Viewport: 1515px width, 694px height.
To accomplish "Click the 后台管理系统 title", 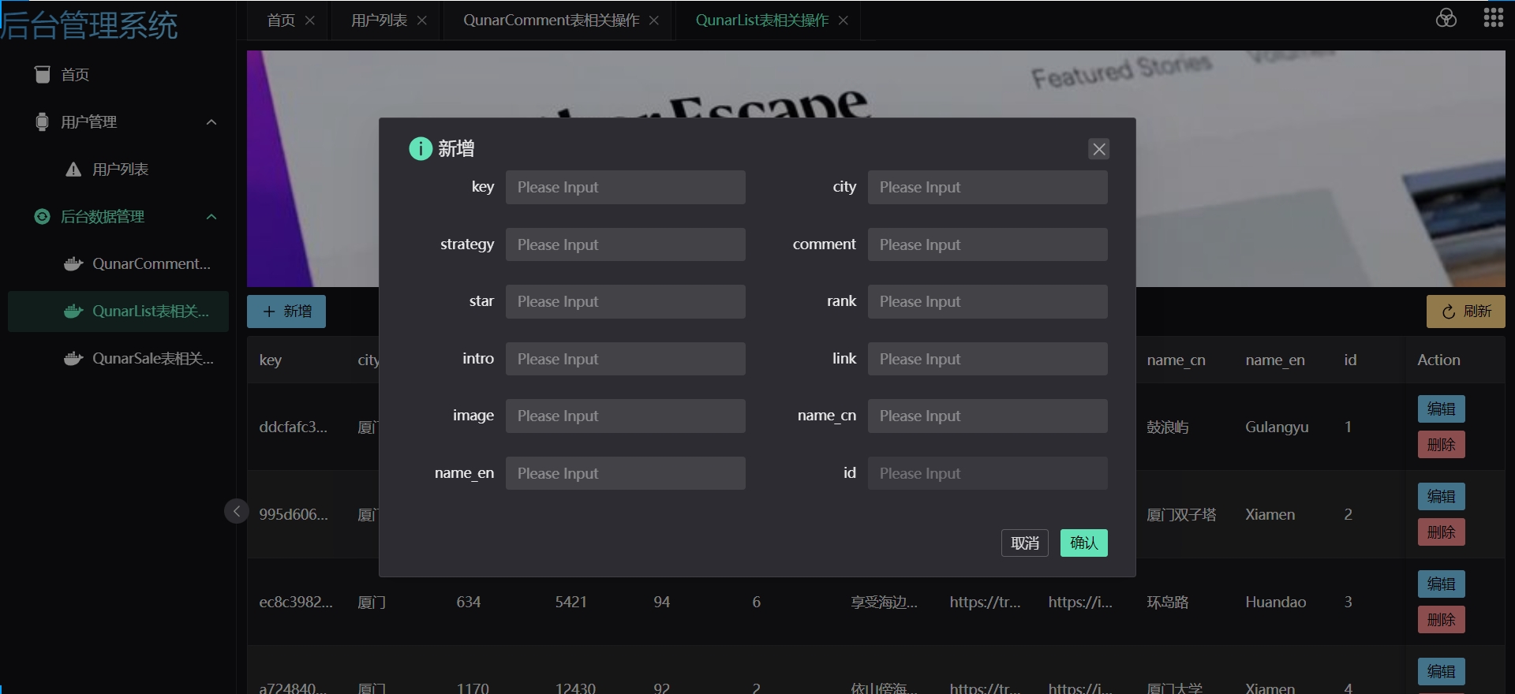I will point(89,24).
